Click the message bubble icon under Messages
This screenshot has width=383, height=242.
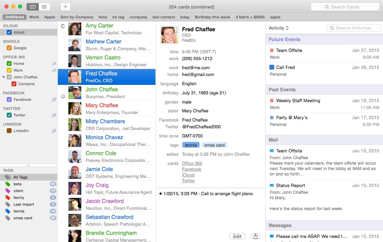[x=272, y=236]
